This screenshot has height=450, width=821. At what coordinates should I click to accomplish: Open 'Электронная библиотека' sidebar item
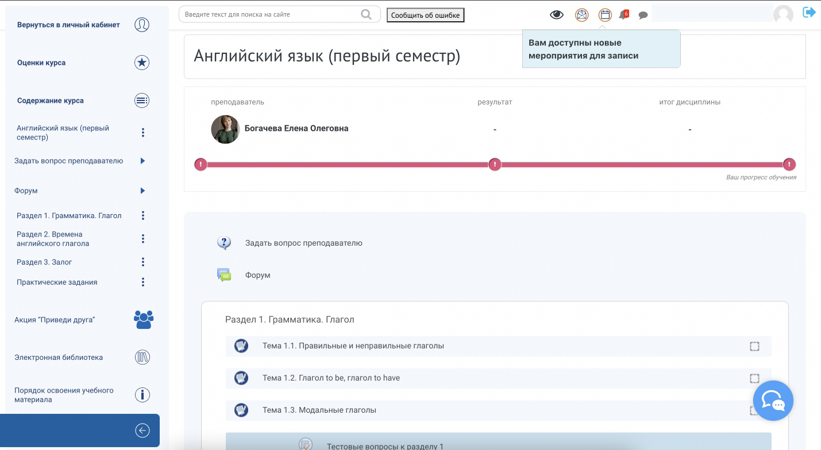click(59, 358)
